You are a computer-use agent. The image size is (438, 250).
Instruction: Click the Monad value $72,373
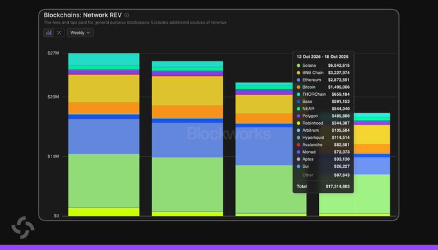(x=342, y=152)
